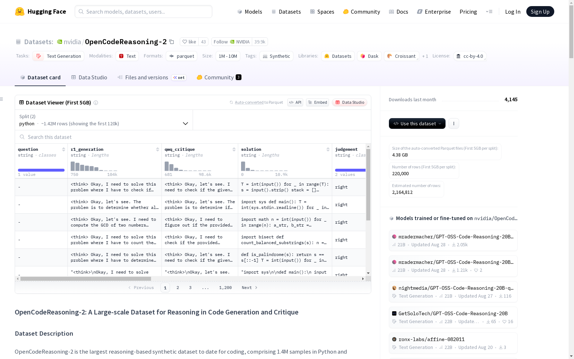Click the heart like button
The image size is (574, 359).
point(189,42)
